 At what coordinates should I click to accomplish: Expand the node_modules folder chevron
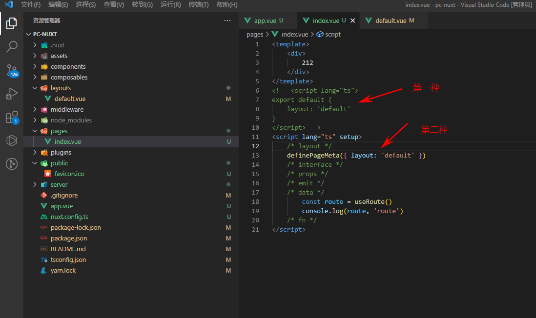35,120
